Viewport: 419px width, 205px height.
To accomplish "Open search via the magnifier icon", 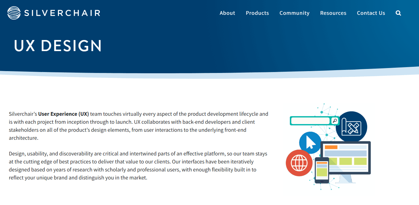I will click(x=398, y=13).
